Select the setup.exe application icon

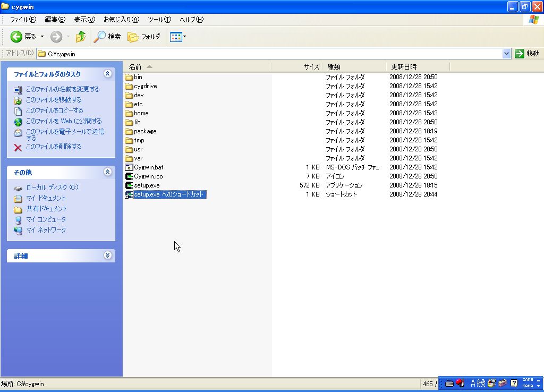pos(129,185)
